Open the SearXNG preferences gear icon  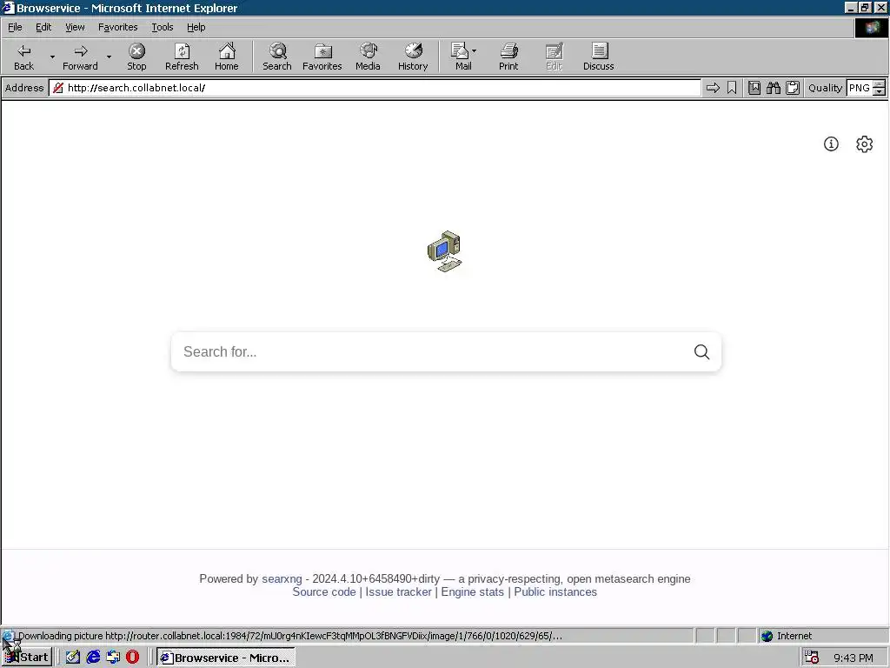click(865, 144)
